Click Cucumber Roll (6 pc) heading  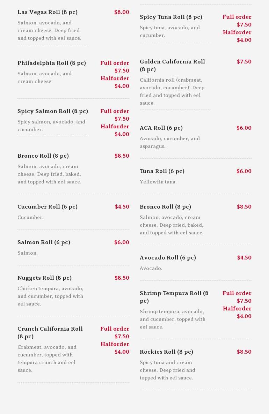pyautogui.click(x=48, y=207)
